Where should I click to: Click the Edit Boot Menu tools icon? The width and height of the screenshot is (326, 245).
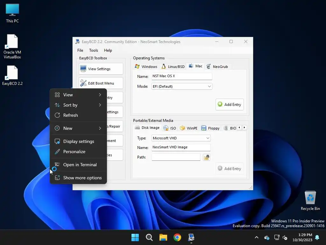pyautogui.click(x=83, y=83)
